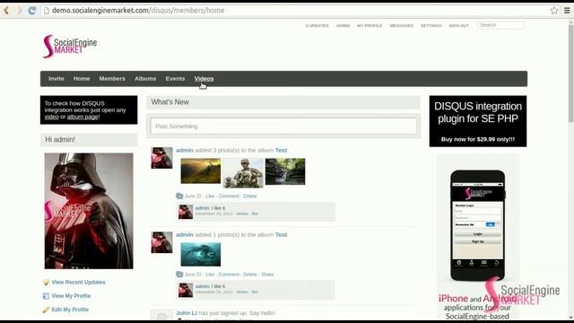The height and width of the screenshot is (323, 574).
Task: Click View Recent Updates link
Action: tap(78, 282)
